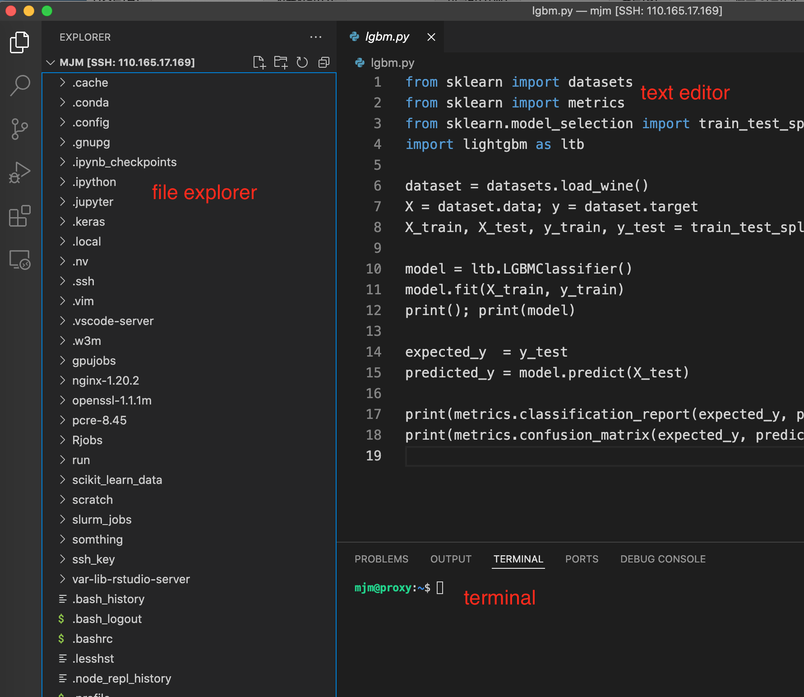Collapse the MJM [SSH: 110.165.17.169] section
The height and width of the screenshot is (697, 804).
(x=51, y=62)
